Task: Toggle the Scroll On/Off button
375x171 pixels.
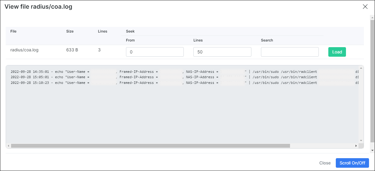Action: coord(352,163)
